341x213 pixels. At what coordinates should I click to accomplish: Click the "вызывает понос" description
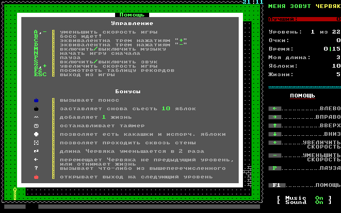coord(90,100)
